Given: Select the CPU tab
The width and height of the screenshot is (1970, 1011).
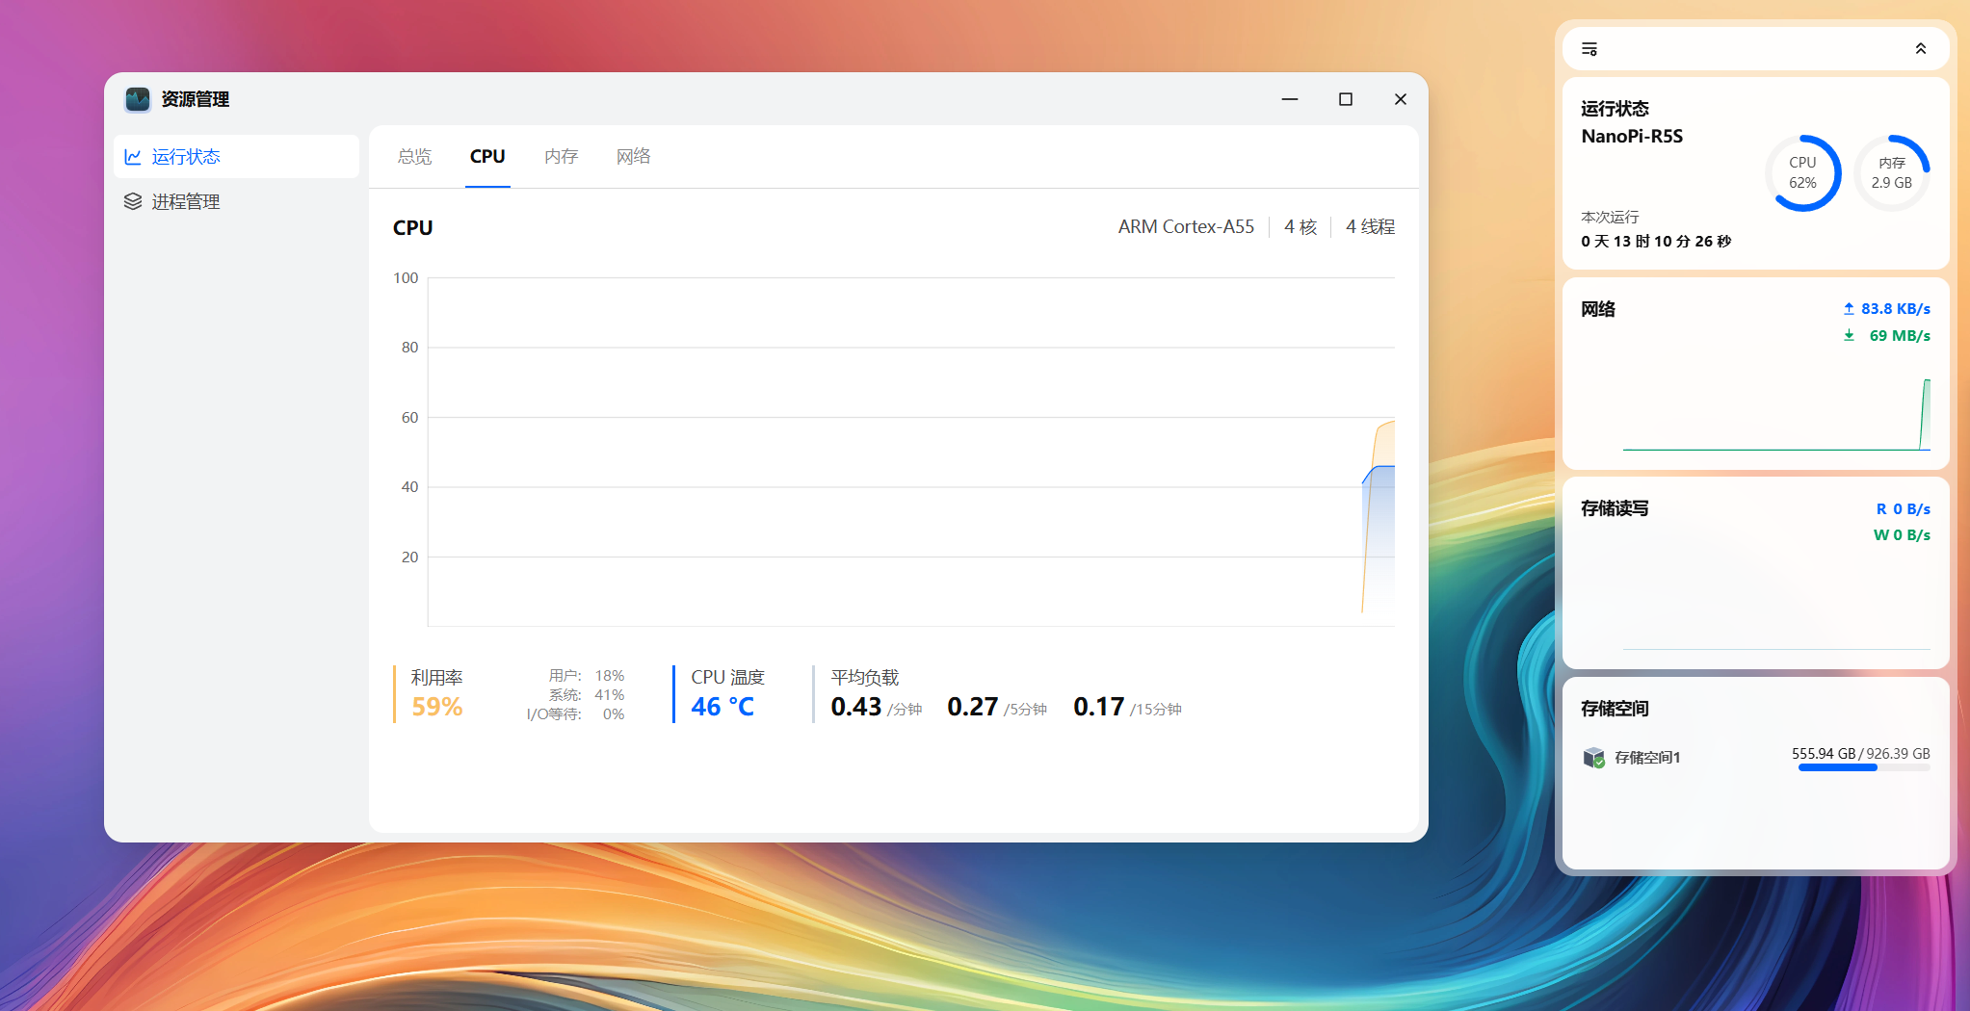Looking at the screenshot, I should 487,156.
